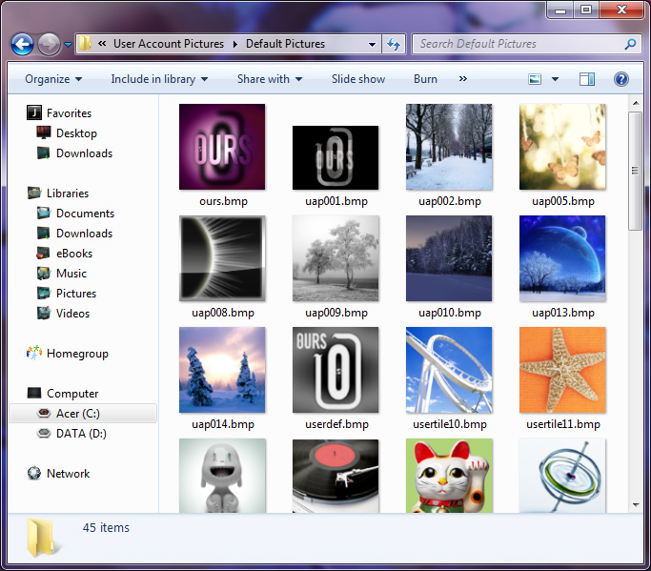Select the gyroscope thumbnail
Viewport: 651px width, 571px height.
click(x=562, y=476)
